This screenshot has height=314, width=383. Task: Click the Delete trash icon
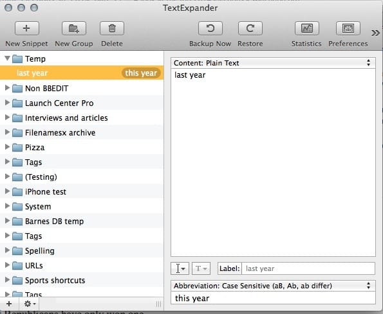[x=112, y=28]
